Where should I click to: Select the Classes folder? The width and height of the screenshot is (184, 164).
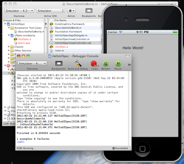pos(19,47)
